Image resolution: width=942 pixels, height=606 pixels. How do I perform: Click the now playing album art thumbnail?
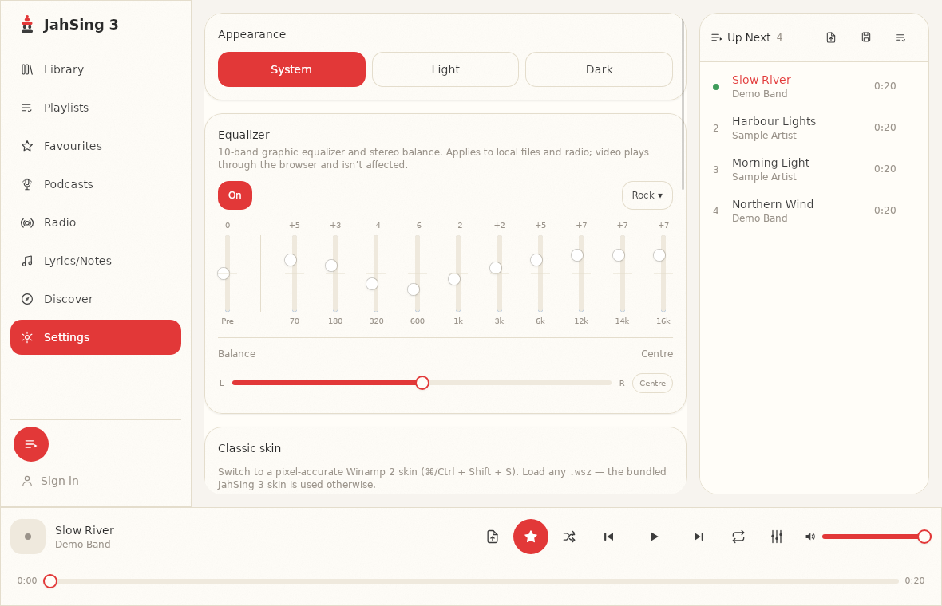tap(28, 537)
